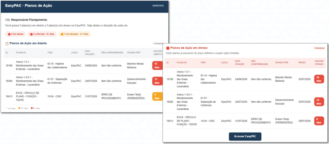Click the '34 dias' badge in Atraso table
329x144 pixels.
click(x=319, y=79)
